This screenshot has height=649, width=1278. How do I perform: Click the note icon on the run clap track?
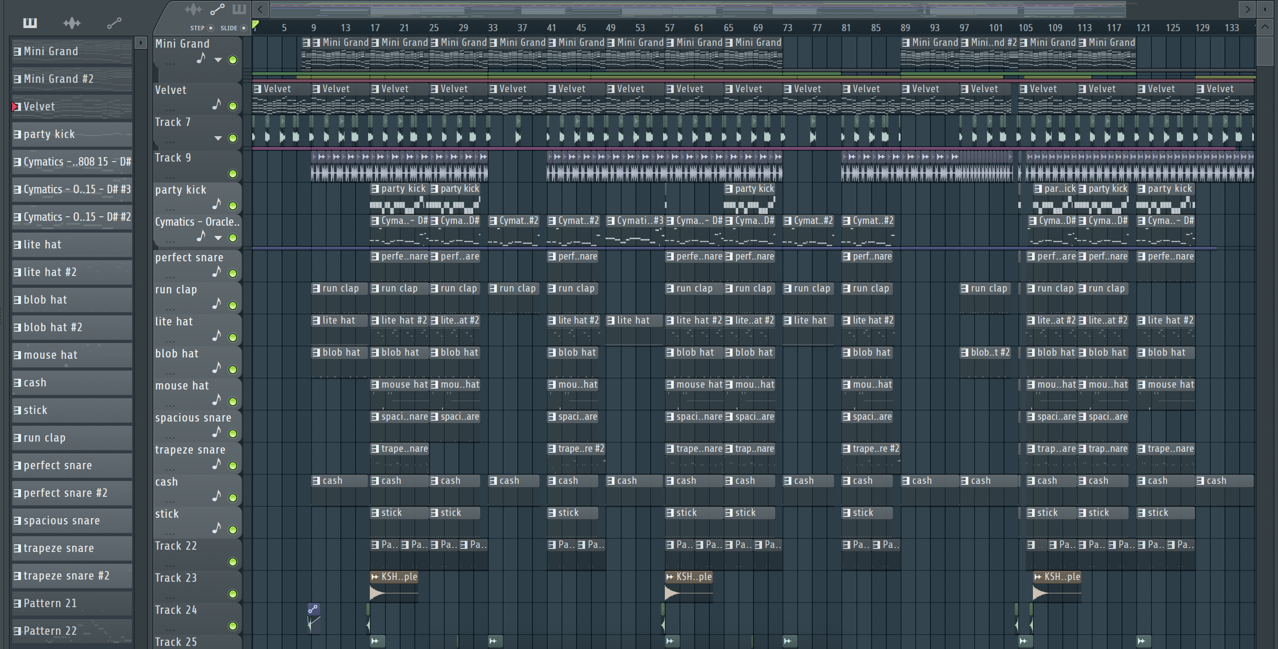click(x=216, y=304)
